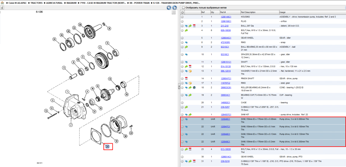The width and height of the screenshot is (346, 167).
Task: Select callout 30 in the diagram
Action: [x=80, y=24]
